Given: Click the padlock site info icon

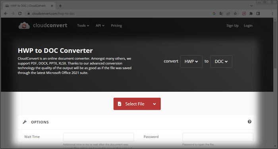Looking at the screenshot, I should coord(29,14).
